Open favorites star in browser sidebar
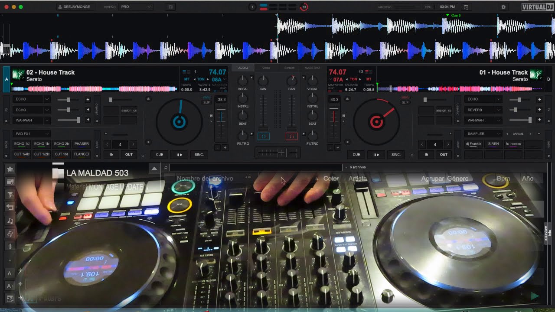The height and width of the screenshot is (312, 555). [x=10, y=169]
